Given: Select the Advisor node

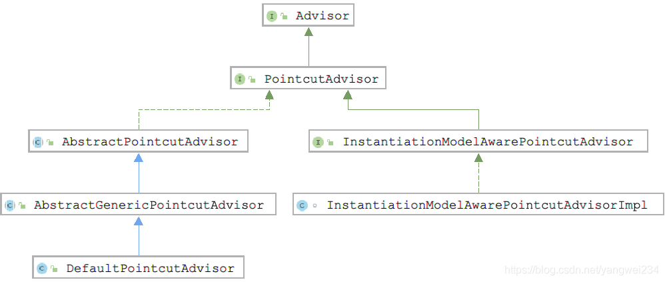Looking at the screenshot, I should [x=308, y=16].
